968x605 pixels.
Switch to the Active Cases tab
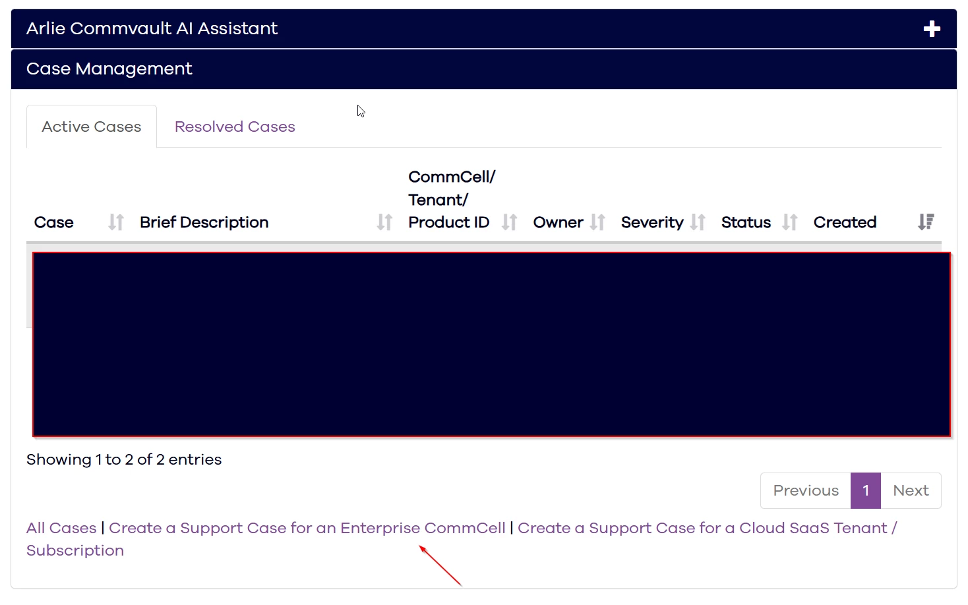click(x=92, y=127)
